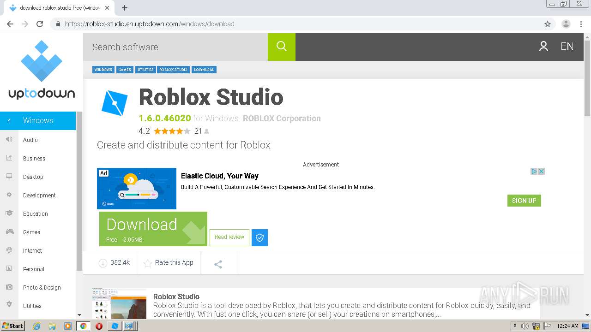The height and width of the screenshot is (332, 591).
Task: Click the Elastic ad image
Action: 137,189
